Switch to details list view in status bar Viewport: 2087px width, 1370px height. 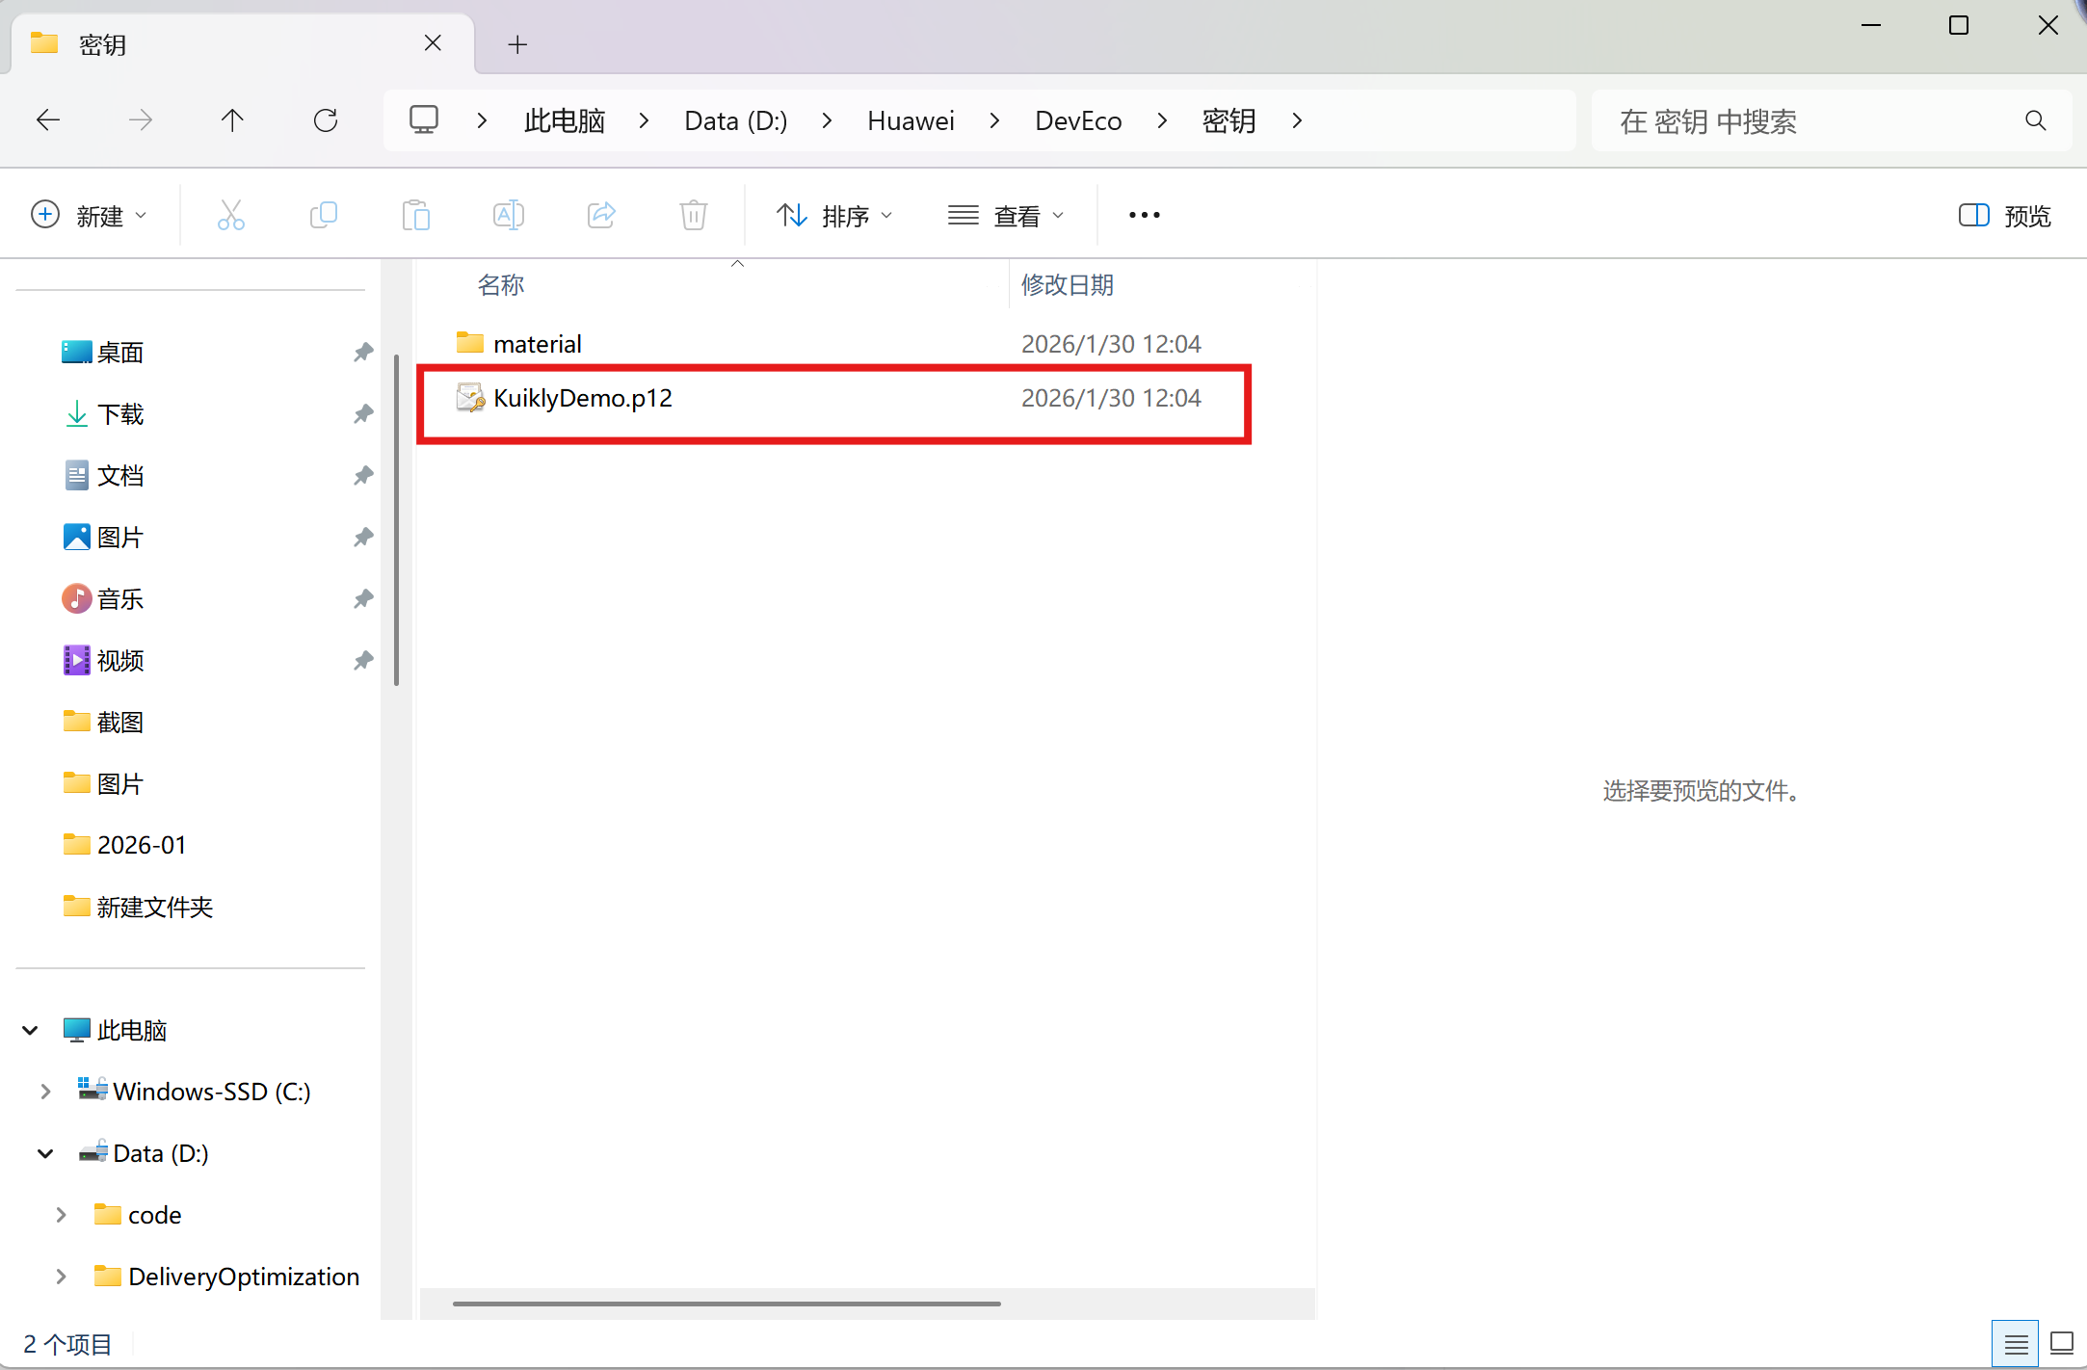pos(2016,1343)
